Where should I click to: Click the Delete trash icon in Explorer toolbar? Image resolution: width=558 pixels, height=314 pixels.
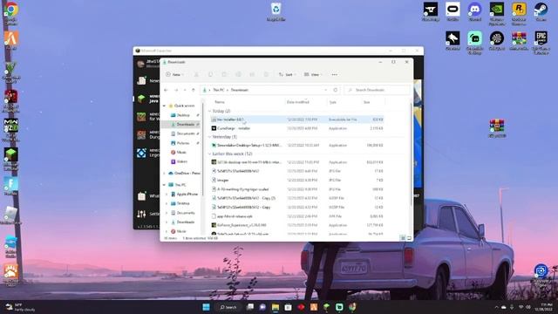(266, 74)
